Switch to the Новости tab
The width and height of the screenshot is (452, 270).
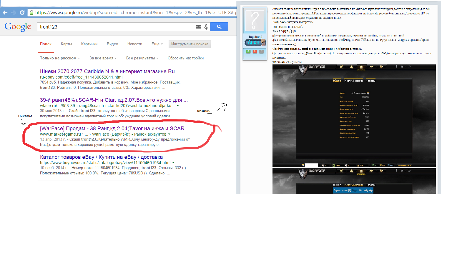(x=135, y=44)
